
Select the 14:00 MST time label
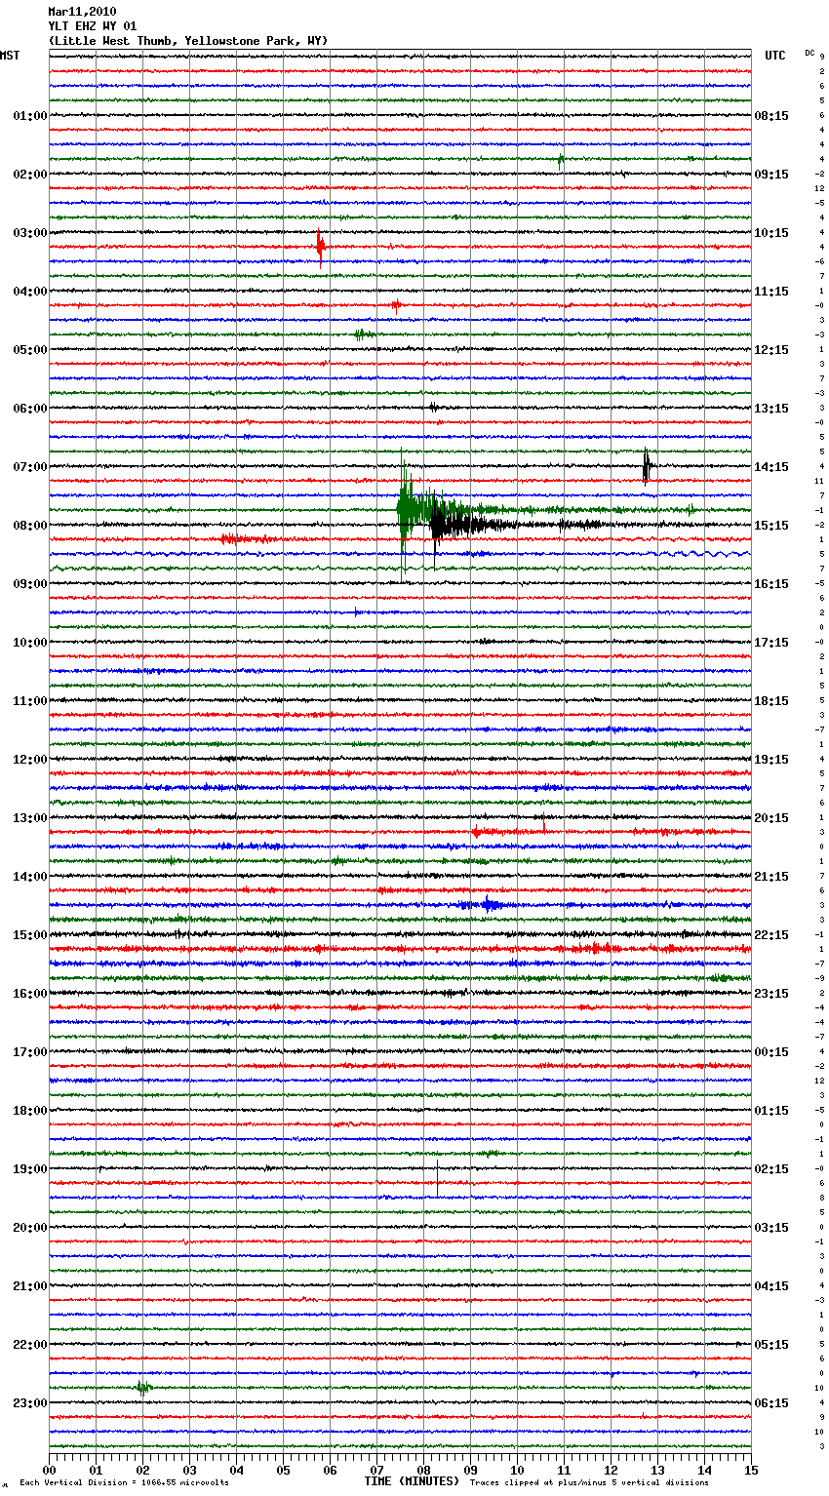tap(30, 877)
